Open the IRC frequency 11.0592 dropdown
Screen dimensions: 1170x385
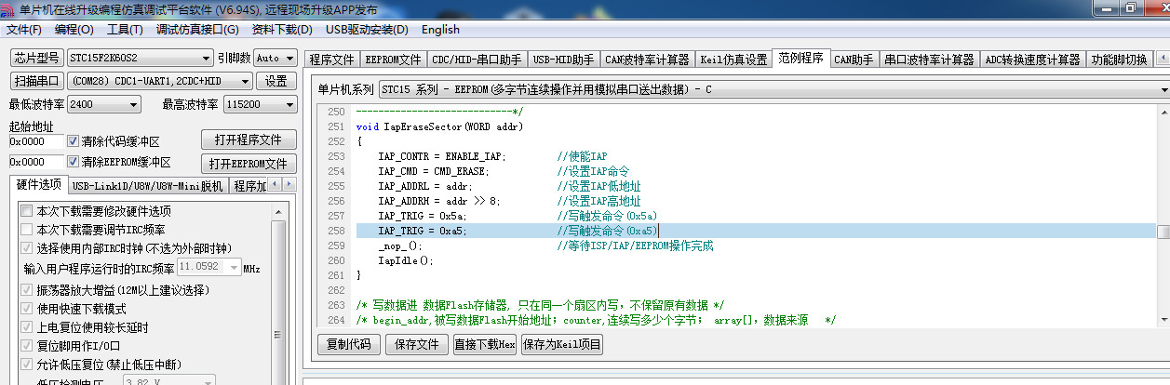click(208, 268)
